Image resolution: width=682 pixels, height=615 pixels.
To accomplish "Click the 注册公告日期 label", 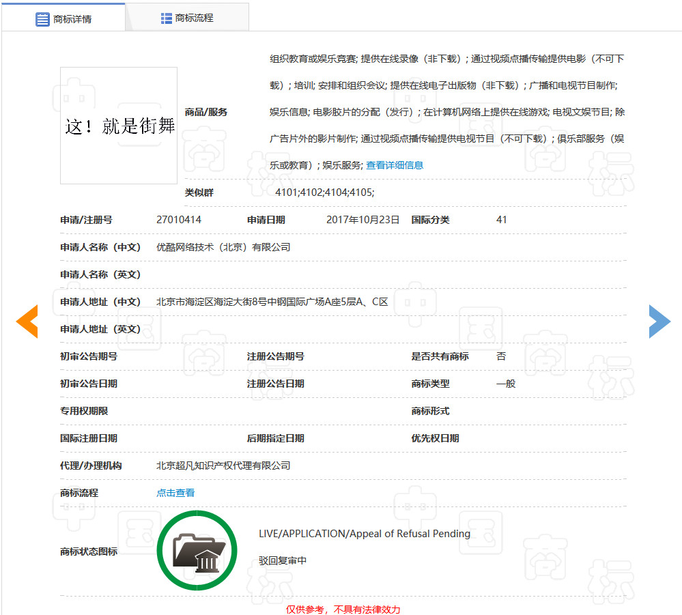I will tap(276, 384).
